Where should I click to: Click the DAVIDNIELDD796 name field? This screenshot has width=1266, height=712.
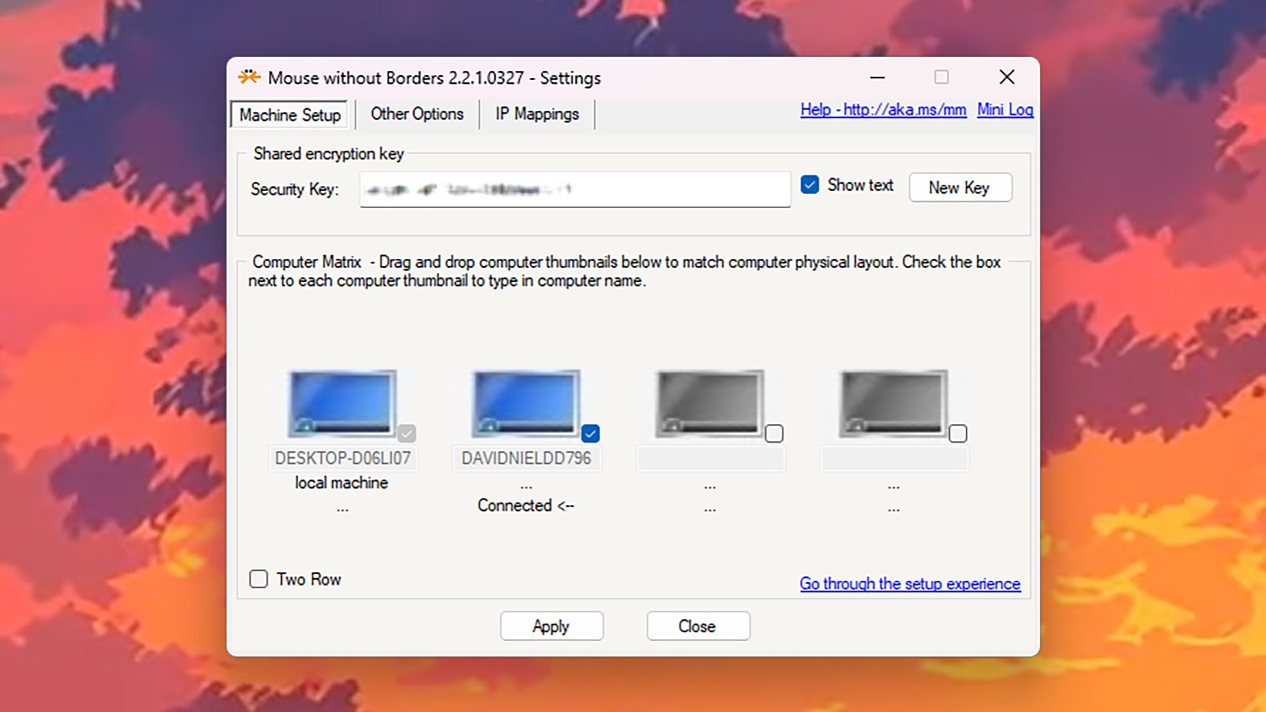527,458
